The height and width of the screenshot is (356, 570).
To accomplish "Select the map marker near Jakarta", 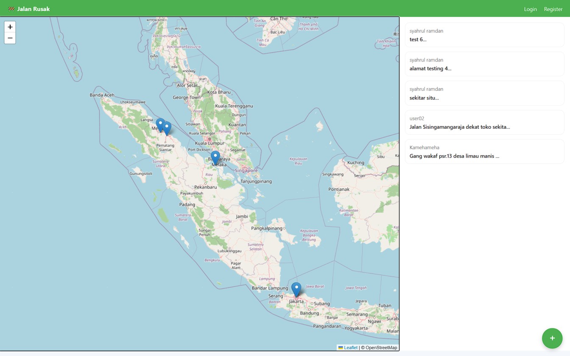I will point(296,289).
